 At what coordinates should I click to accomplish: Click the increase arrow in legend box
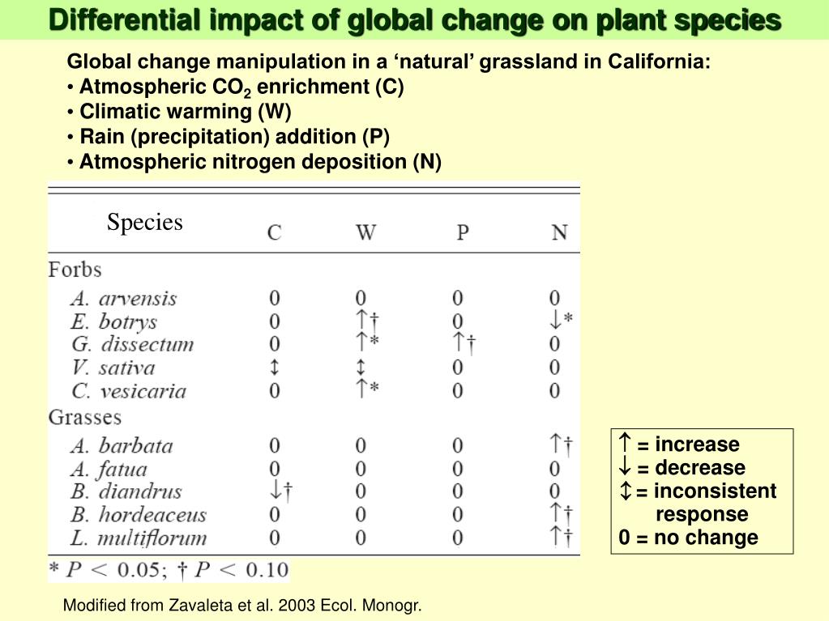coord(625,443)
